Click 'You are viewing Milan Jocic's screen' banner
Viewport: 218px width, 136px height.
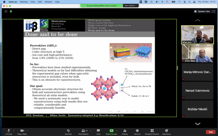(101, 6)
